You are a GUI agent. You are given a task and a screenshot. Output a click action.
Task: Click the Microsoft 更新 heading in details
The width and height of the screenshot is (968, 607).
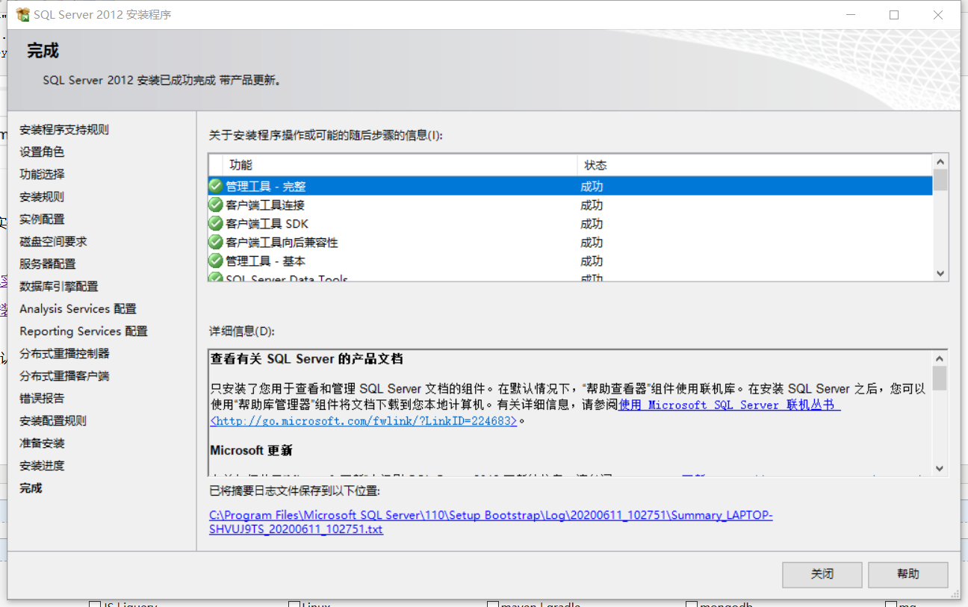click(x=251, y=450)
